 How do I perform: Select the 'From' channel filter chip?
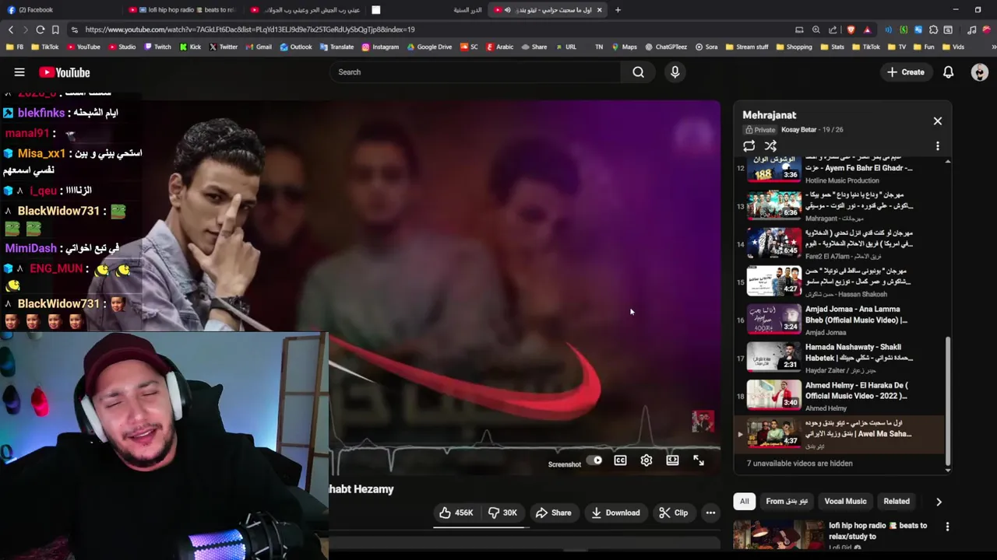click(787, 502)
